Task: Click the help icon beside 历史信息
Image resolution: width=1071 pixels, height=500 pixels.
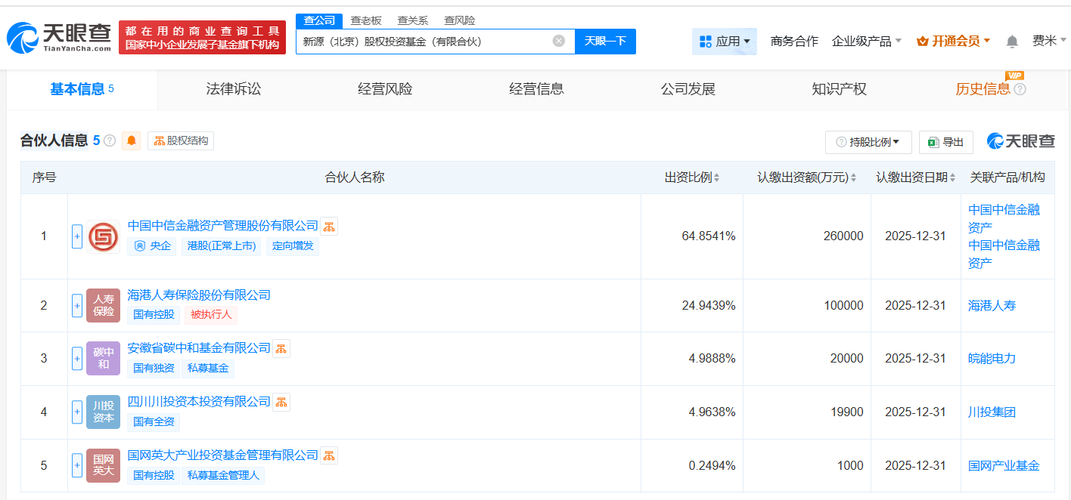Action: [1020, 89]
